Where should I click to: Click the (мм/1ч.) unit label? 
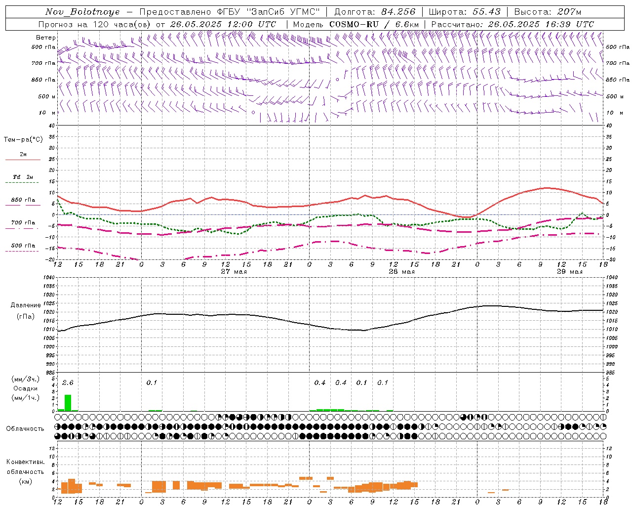point(25,398)
